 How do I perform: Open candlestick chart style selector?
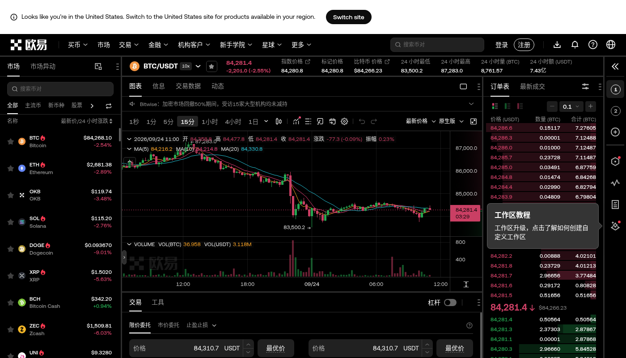point(279,121)
